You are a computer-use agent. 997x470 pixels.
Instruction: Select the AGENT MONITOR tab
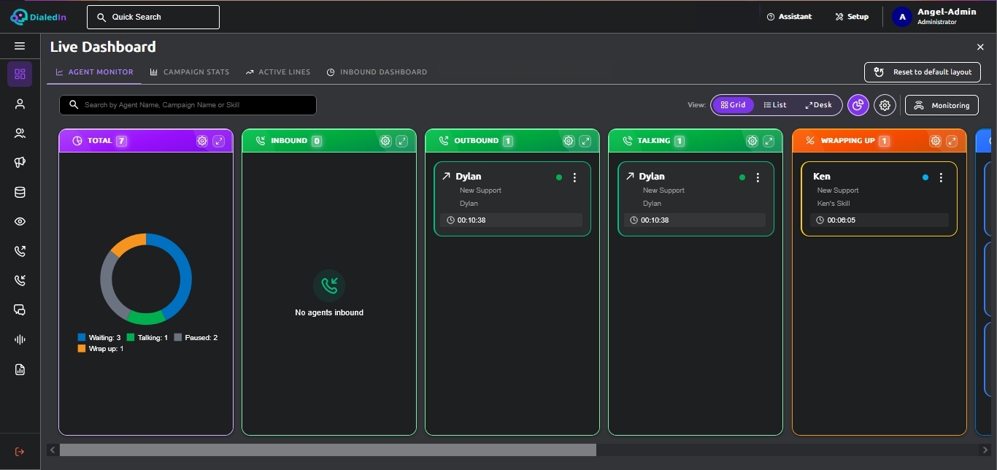click(x=94, y=72)
